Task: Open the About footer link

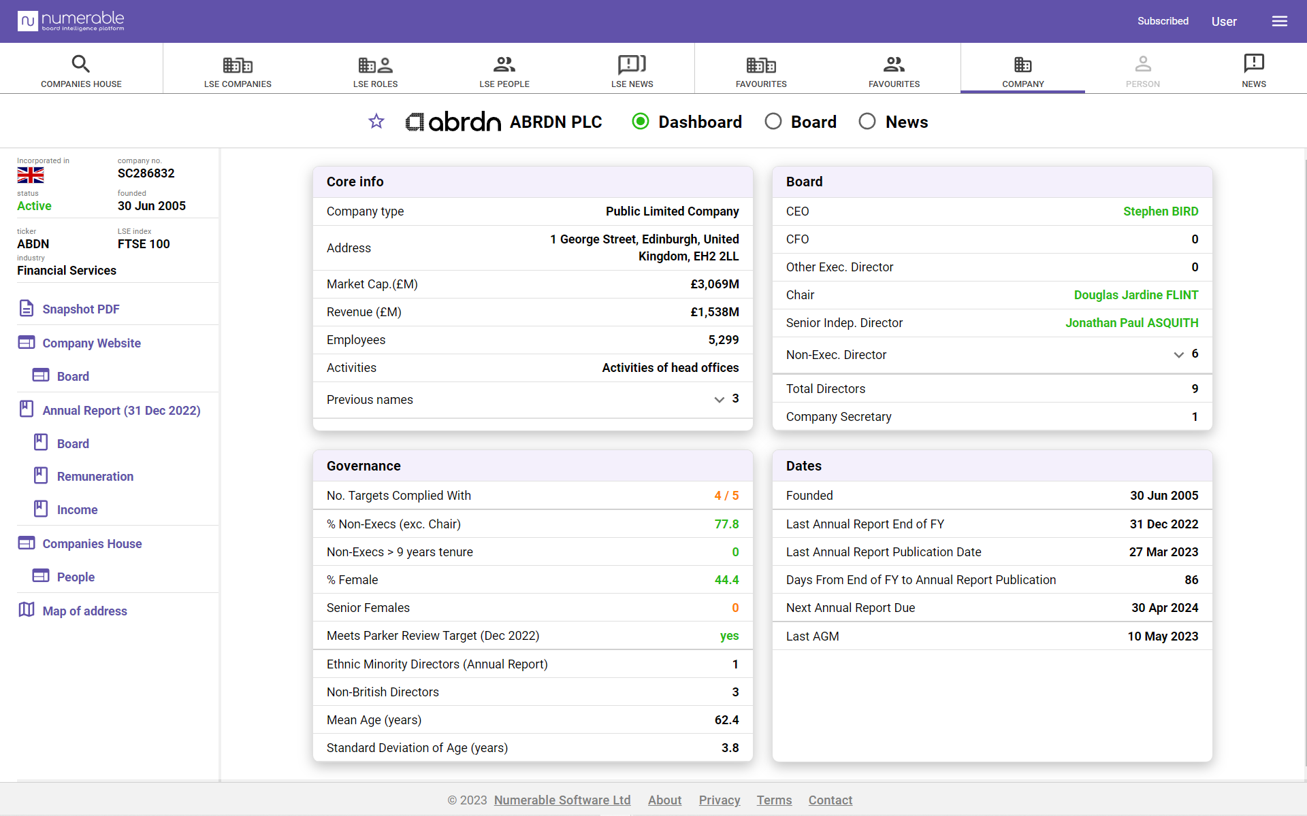Action: [664, 800]
